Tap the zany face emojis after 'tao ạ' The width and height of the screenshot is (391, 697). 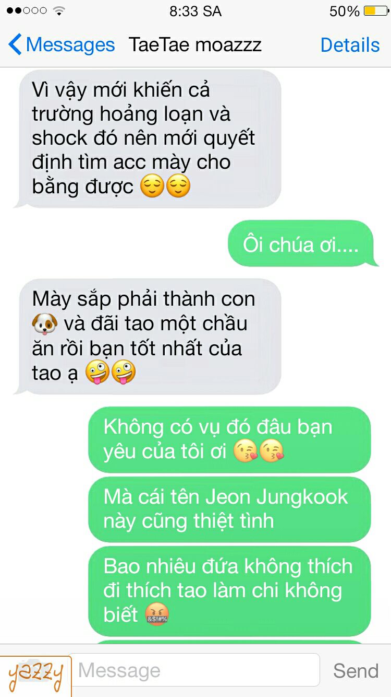(110, 373)
